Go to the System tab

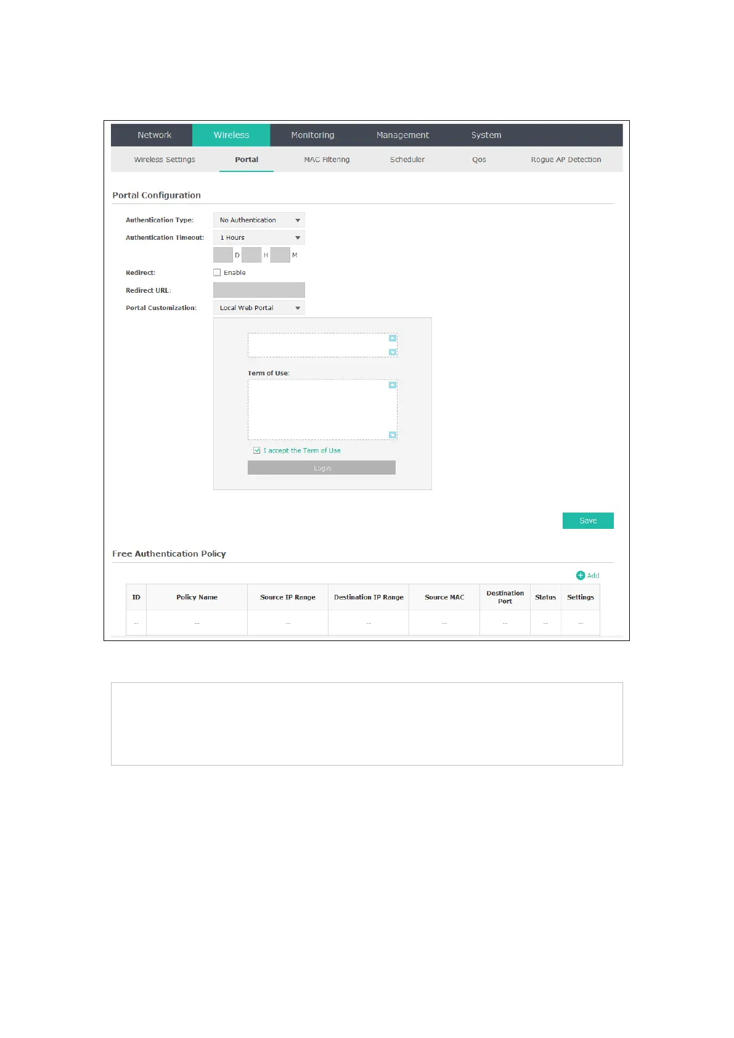pyautogui.click(x=486, y=135)
